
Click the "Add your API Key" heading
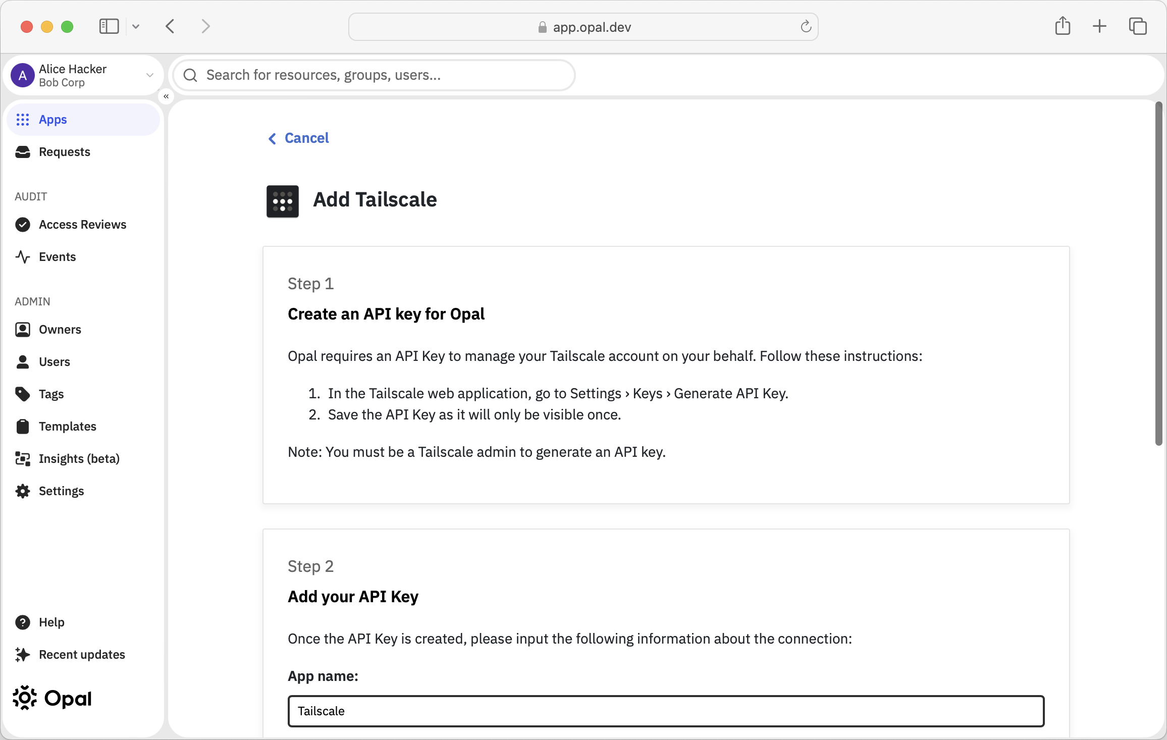click(353, 597)
